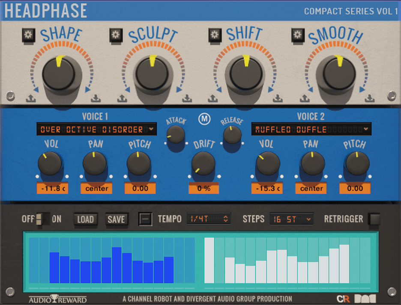This screenshot has height=305, width=401.
Task: Click the COMPACT SERIES VOL 1 text
Action: [x=351, y=11]
